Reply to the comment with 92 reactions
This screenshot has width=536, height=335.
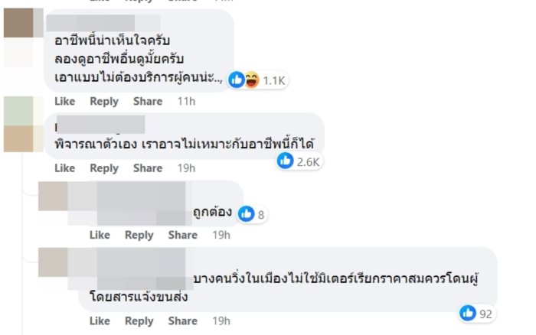point(139,320)
